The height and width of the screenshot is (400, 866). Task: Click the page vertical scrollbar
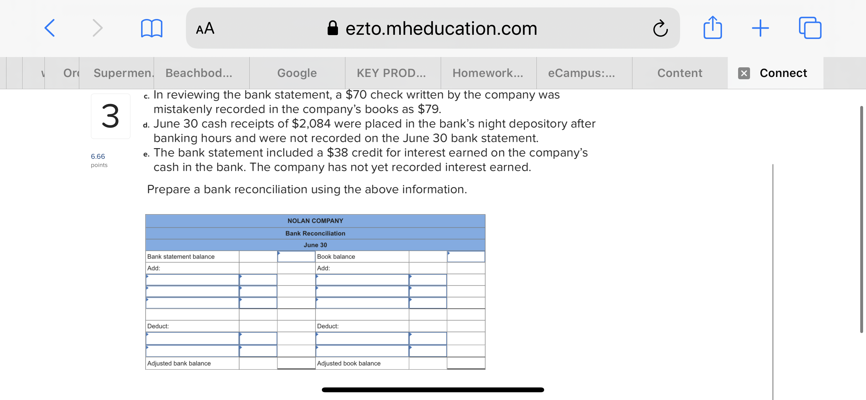[861, 220]
